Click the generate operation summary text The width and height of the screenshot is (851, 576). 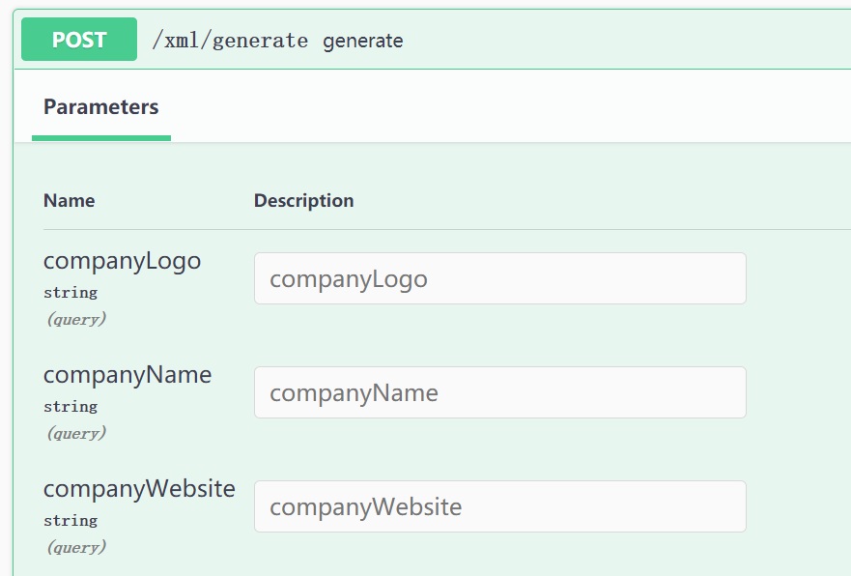363,41
